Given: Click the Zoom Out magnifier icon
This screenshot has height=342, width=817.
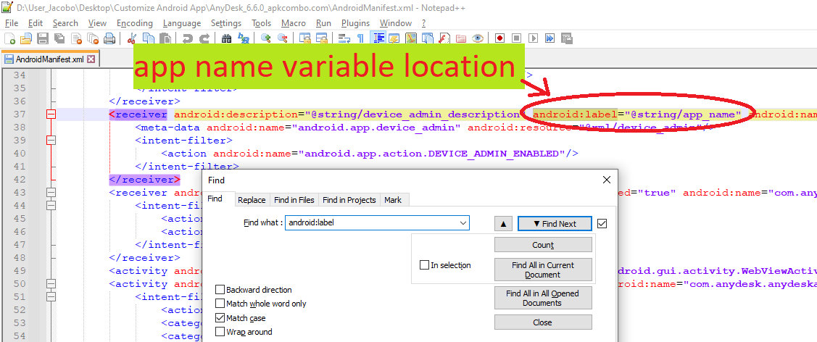Looking at the screenshot, I should (x=283, y=38).
